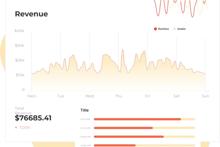220x147 pixels.
Task: Click the 18 May 2019 progress bar
Action: pyautogui.click(x=144, y=137)
